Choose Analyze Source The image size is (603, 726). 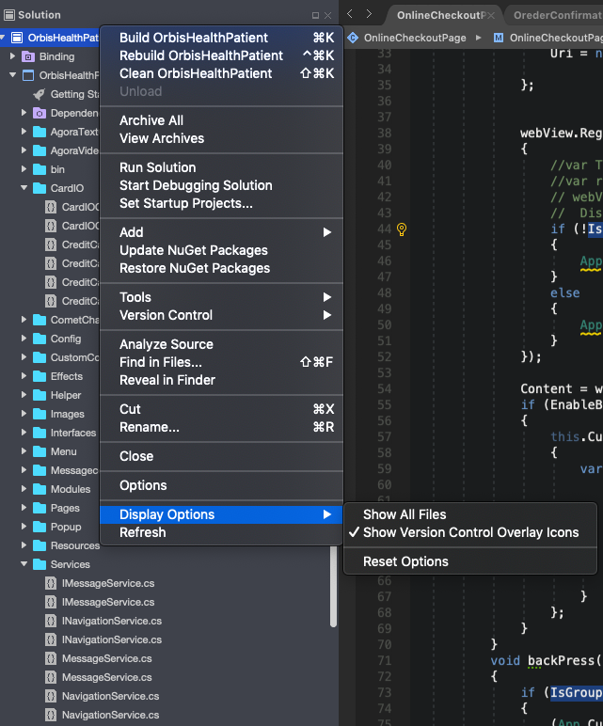tap(221, 344)
